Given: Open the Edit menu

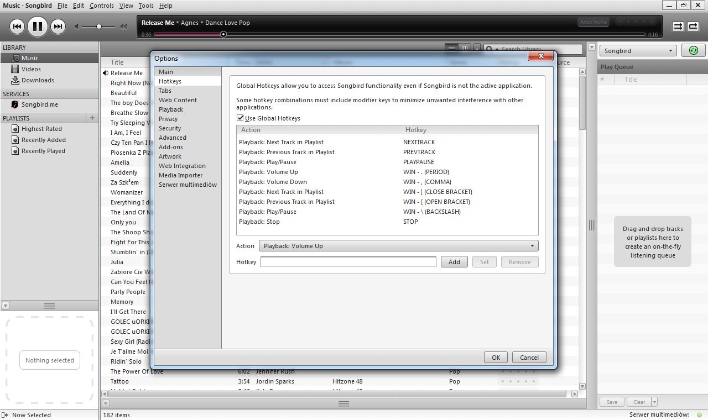Looking at the screenshot, I should click(x=79, y=6).
